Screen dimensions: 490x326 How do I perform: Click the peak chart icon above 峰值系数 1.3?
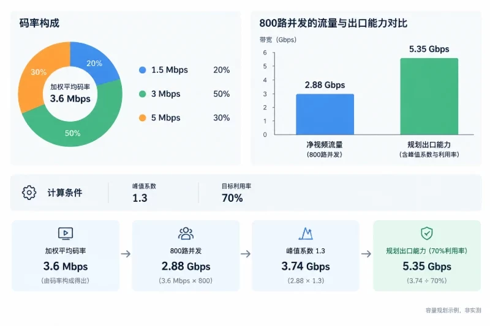pyautogui.click(x=306, y=234)
